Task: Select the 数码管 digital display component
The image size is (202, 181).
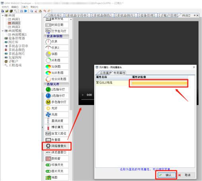Action: 56,158
